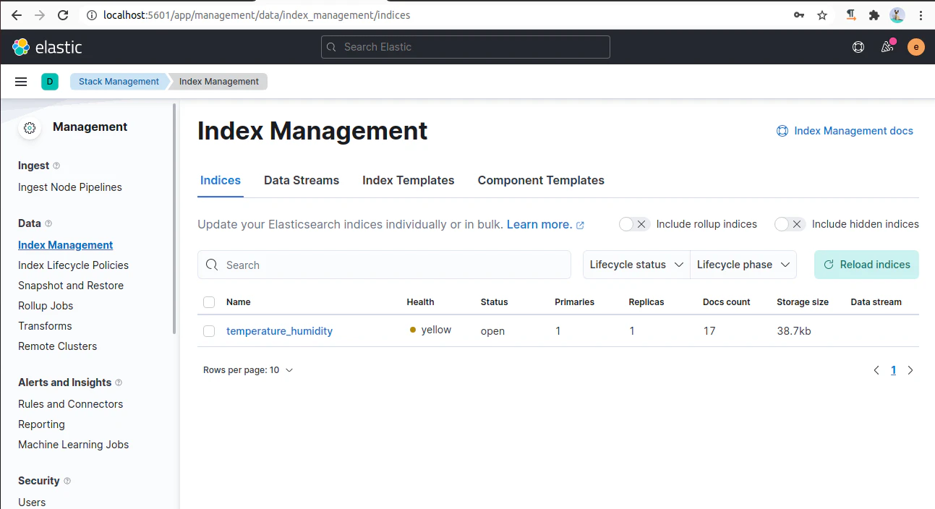Open the Index Management docs link
Viewport: 935px width, 509px height.
pyautogui.click(x=845, y=131)
